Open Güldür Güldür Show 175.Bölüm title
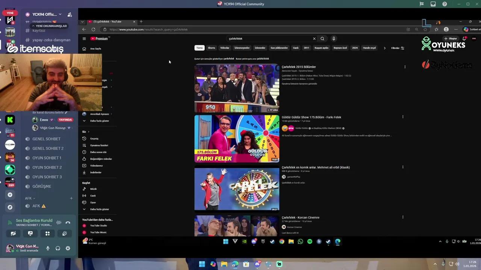This screenshot has width=481, height=270. pos(312,117)
